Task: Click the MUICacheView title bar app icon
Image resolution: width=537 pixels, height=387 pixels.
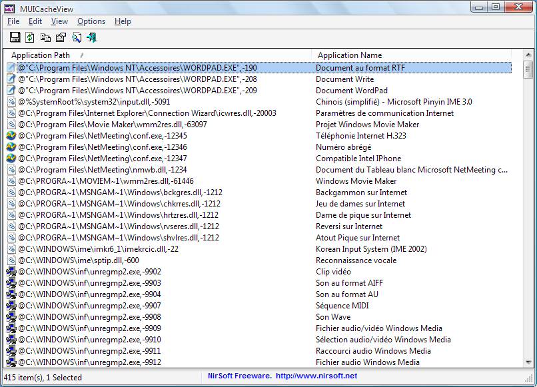Action: pyautogui.click(x=10, y=7)
